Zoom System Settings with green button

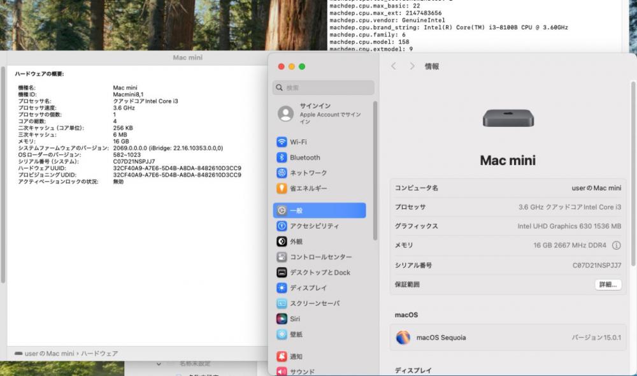(x=302, y=66)
